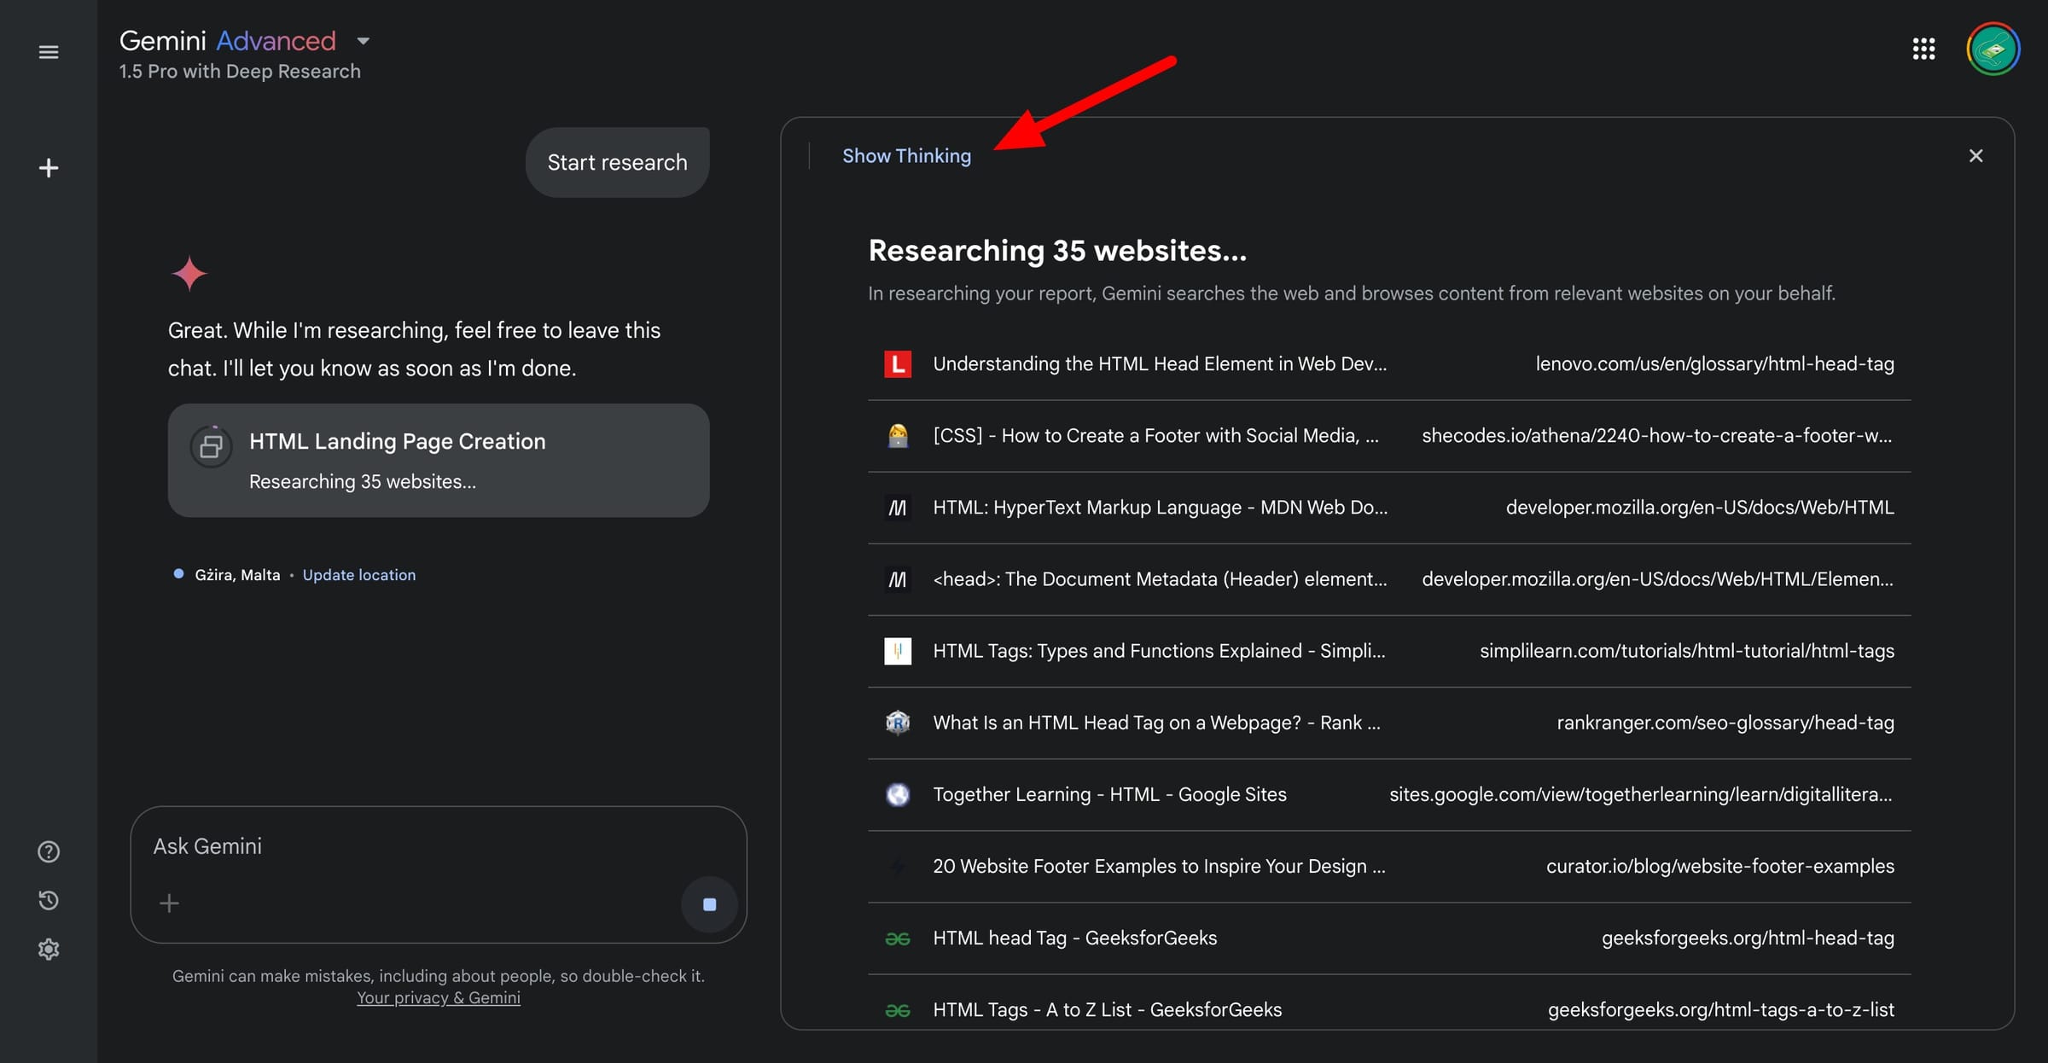Open HTML: HyperText Markup Language MDN source

click(x=1161, y=508)
